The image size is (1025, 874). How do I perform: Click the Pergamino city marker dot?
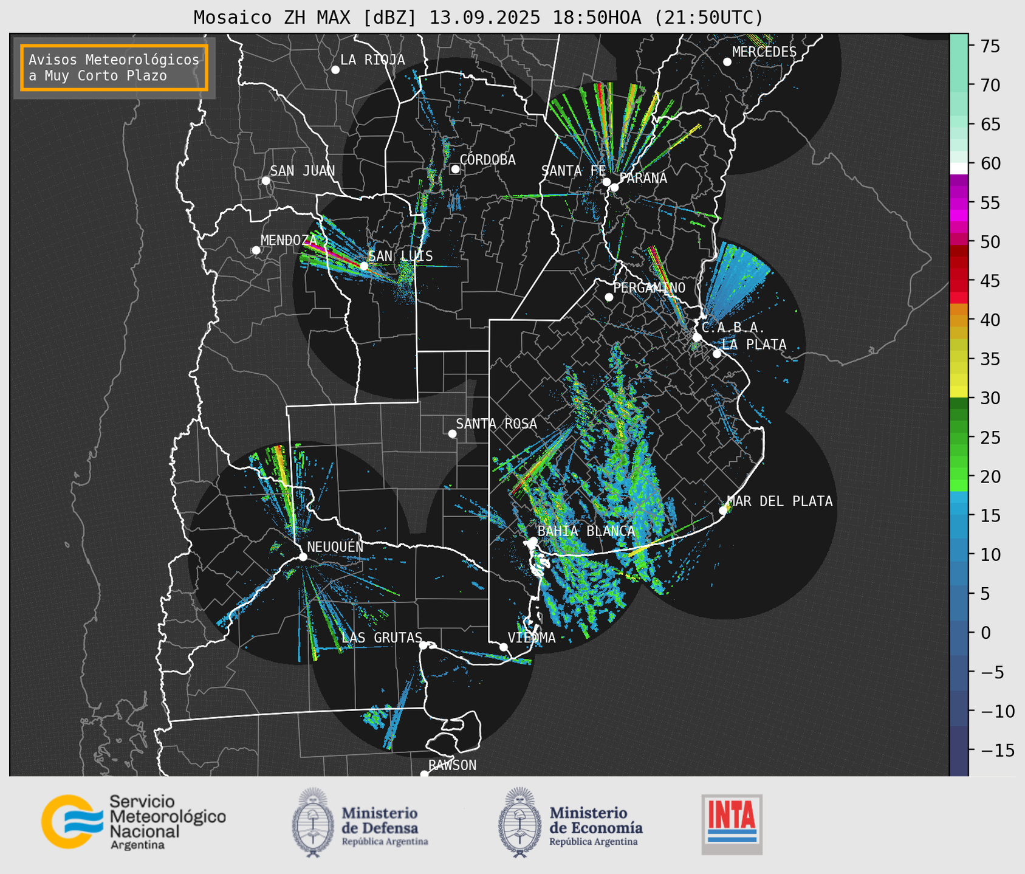pyautogui.click(x=609, y=297)
